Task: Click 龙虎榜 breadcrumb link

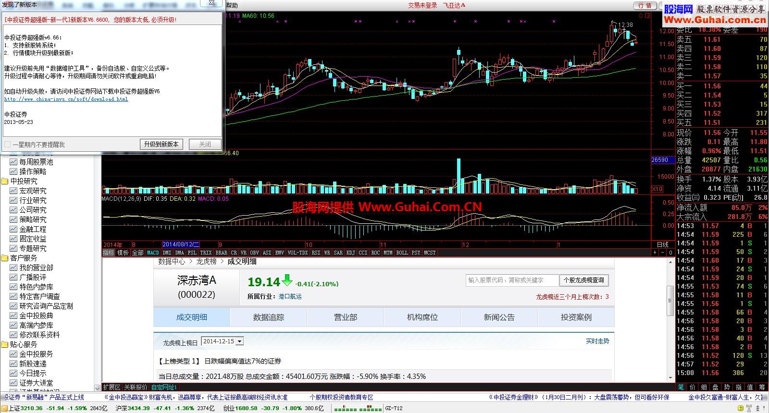Action: (x=206, y=261)
